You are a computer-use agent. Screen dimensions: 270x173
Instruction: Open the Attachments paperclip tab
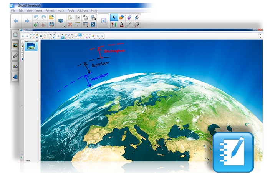[x=15, y=55]
